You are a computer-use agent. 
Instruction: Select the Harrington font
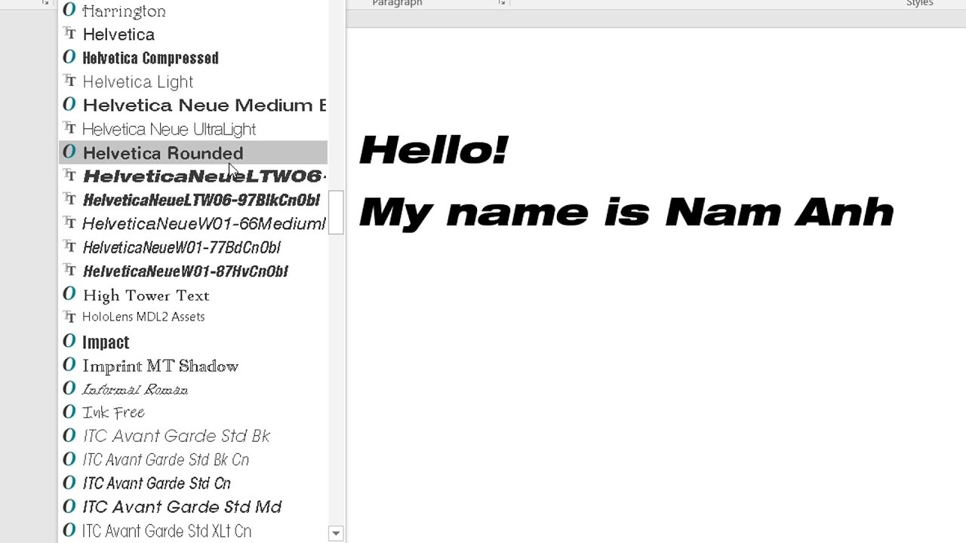click(x=193, y=11)
